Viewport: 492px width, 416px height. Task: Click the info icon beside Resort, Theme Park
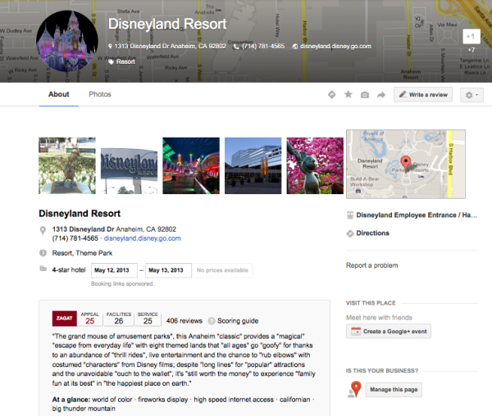[43, 253]
